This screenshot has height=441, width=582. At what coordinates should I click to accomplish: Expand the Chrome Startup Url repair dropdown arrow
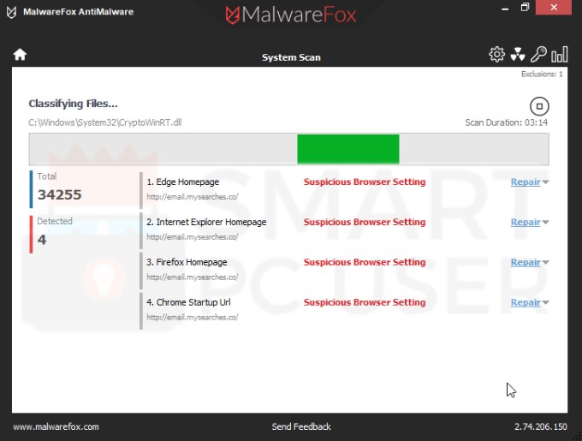[x=545, y=303]
